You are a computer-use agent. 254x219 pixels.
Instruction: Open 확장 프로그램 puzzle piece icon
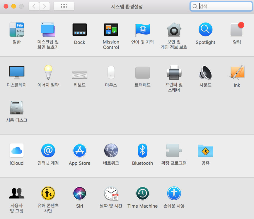tap(174, 150)
